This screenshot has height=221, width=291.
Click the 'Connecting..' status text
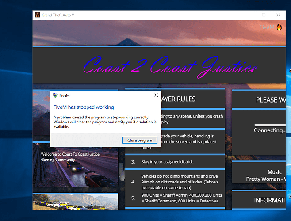269,130
